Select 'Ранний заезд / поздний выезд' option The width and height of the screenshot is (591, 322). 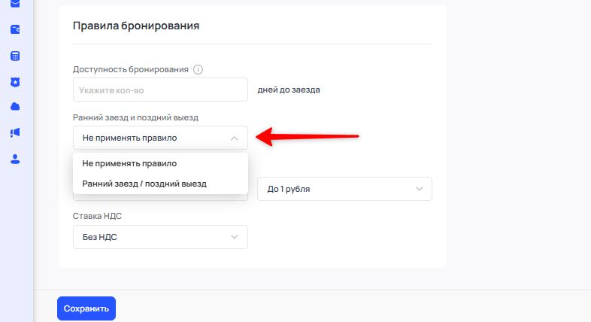[x=144, y=183]
